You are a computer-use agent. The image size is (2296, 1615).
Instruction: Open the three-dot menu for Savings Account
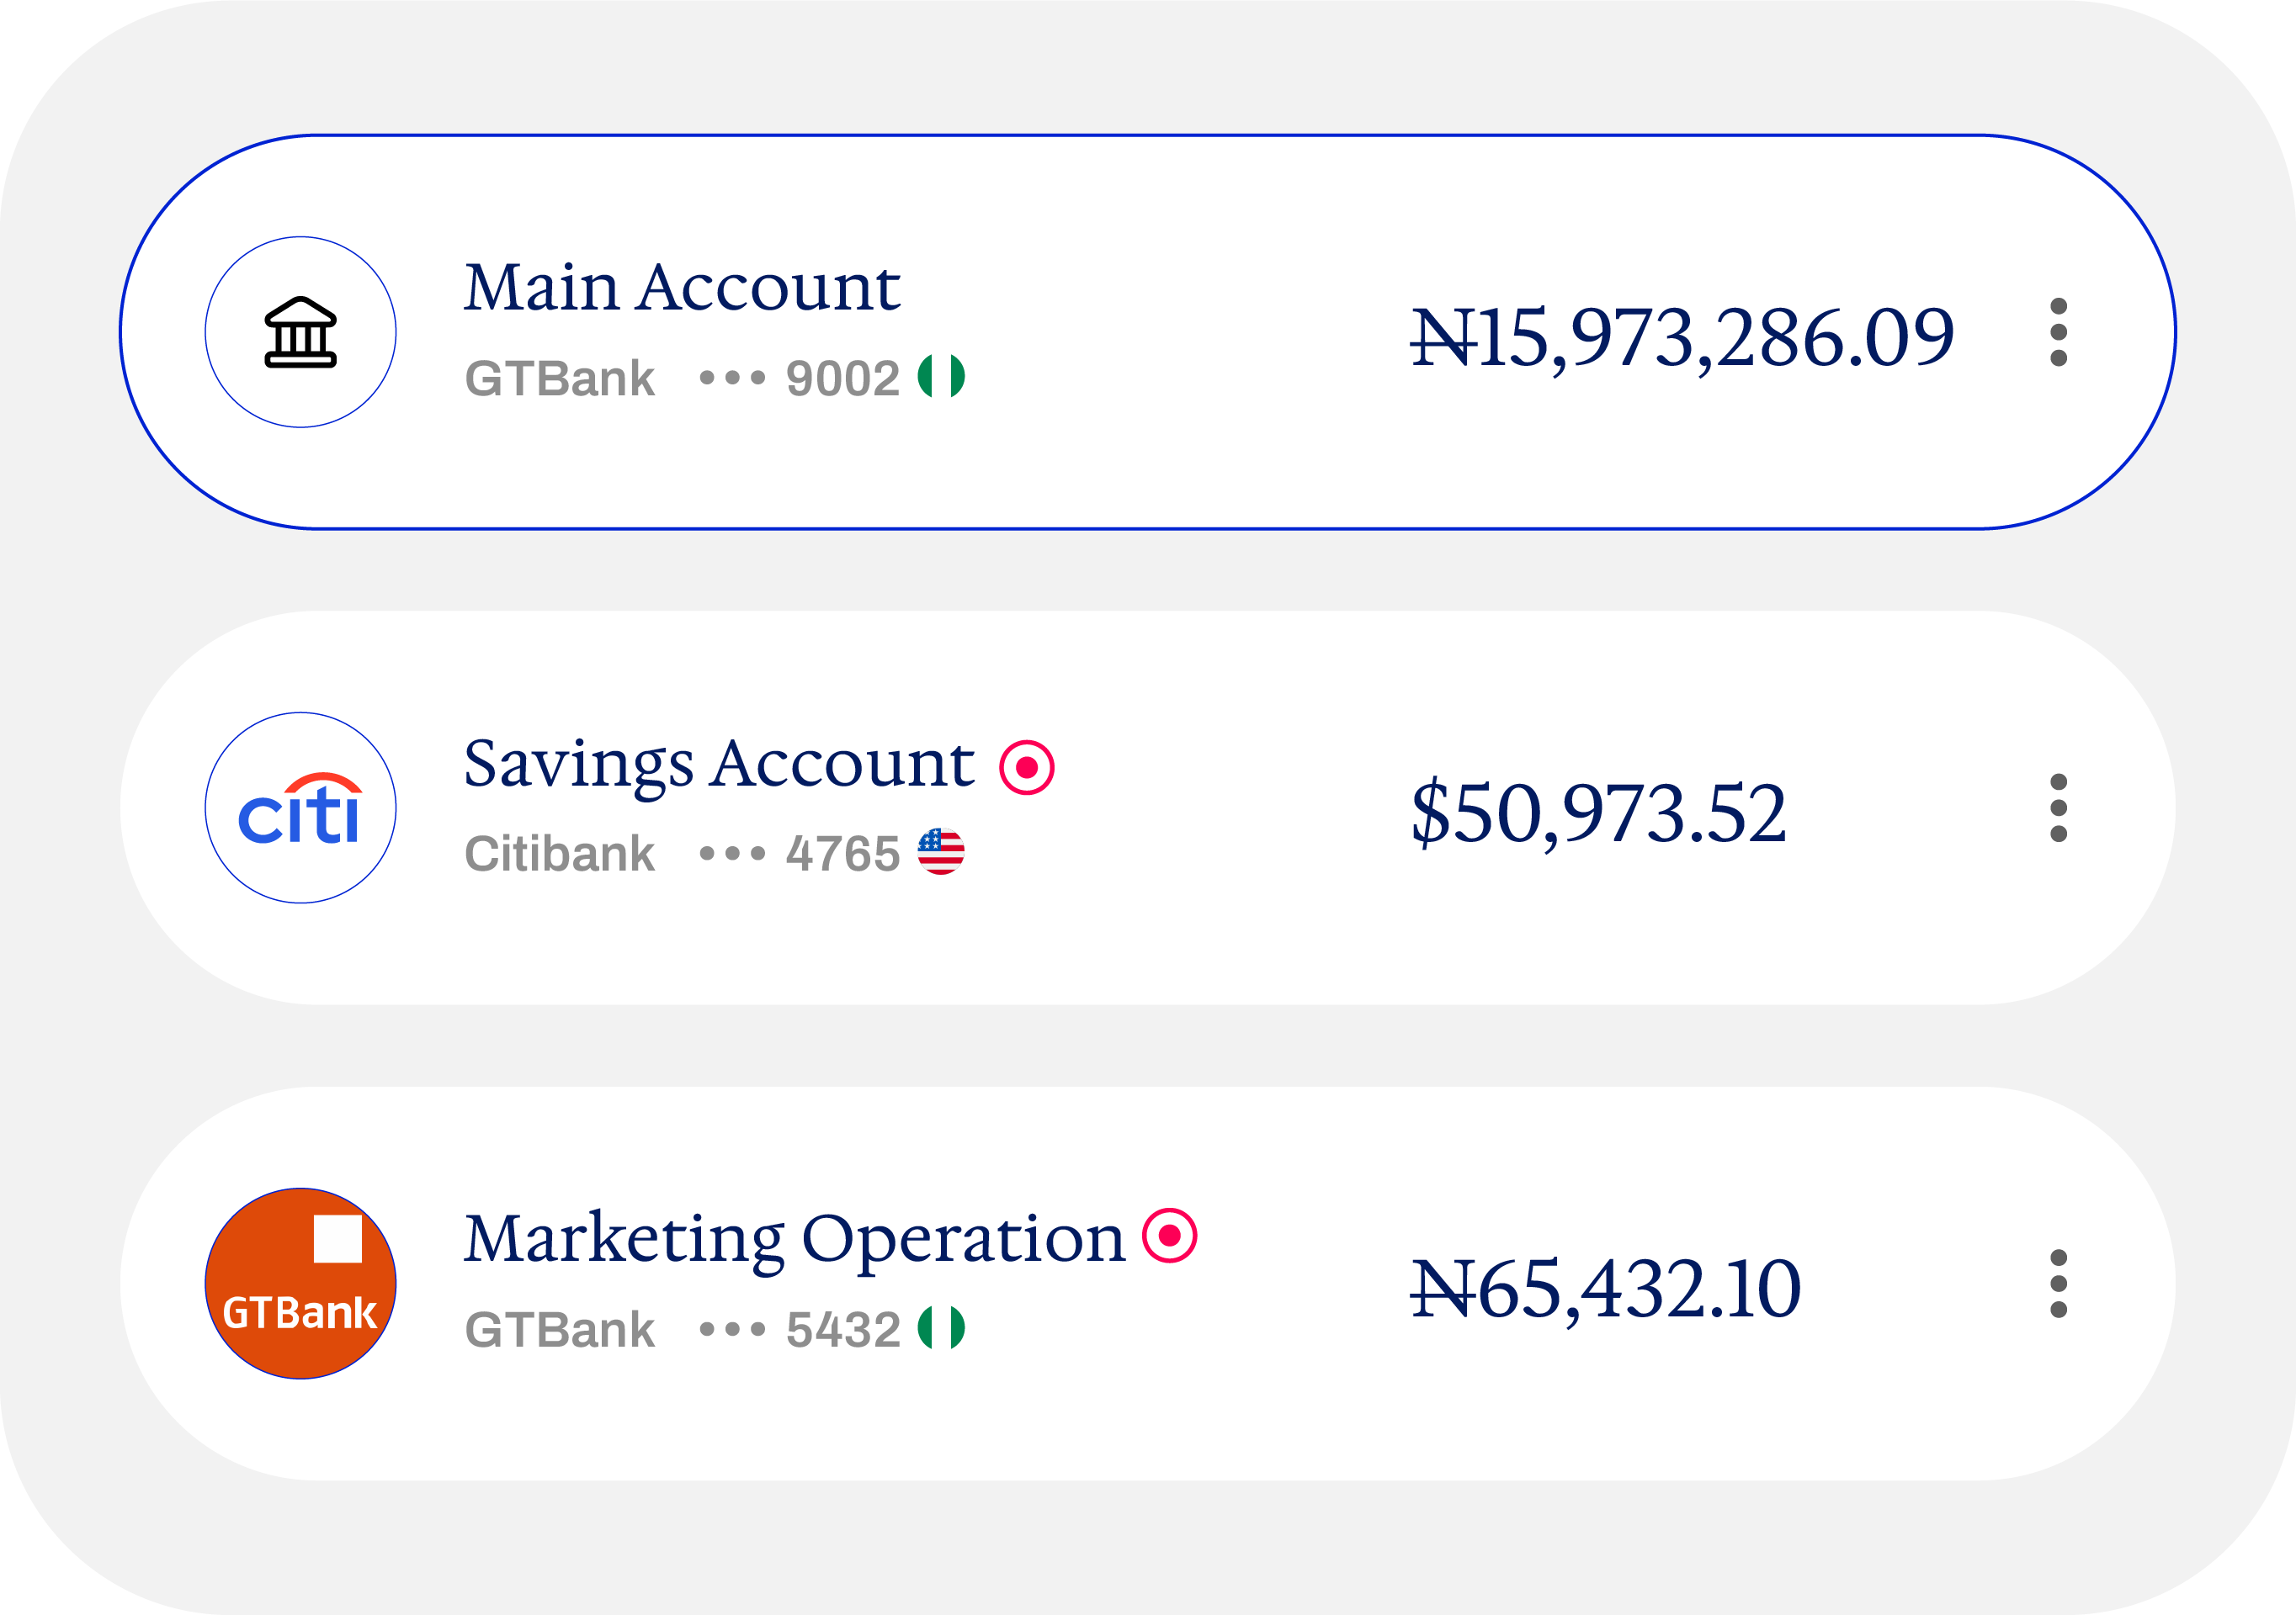click(2058, 807)
